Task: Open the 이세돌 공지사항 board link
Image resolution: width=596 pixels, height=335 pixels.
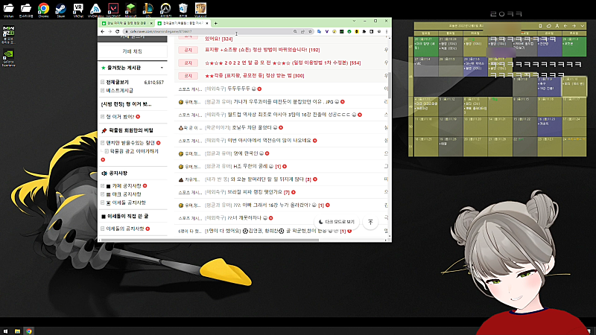Action: (x=129, y=202)
